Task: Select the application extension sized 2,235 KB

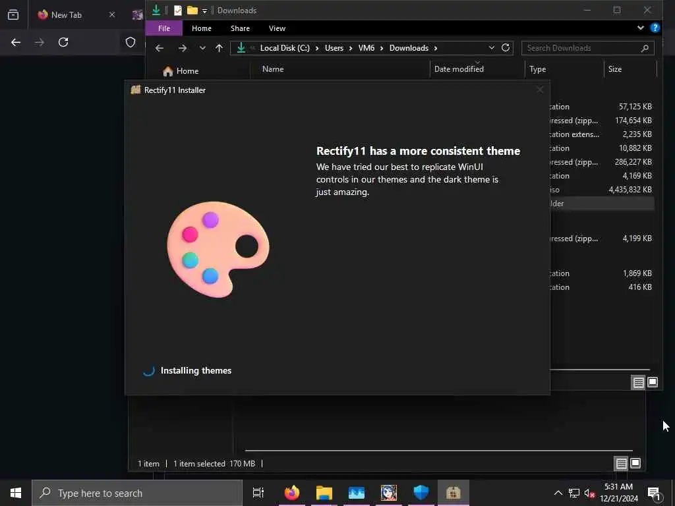Action: [x=602, y=134]
